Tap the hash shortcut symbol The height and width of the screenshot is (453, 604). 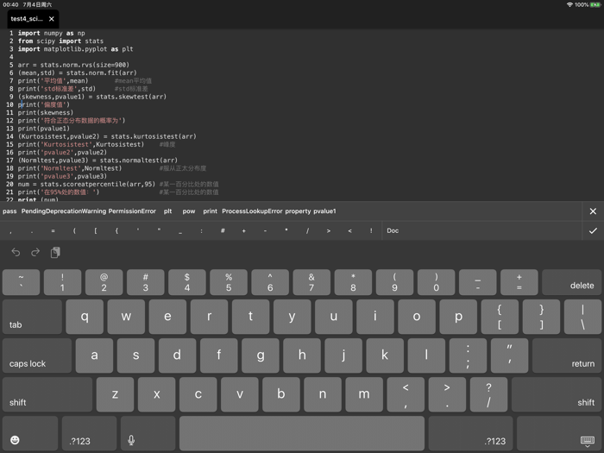[223, 230]
